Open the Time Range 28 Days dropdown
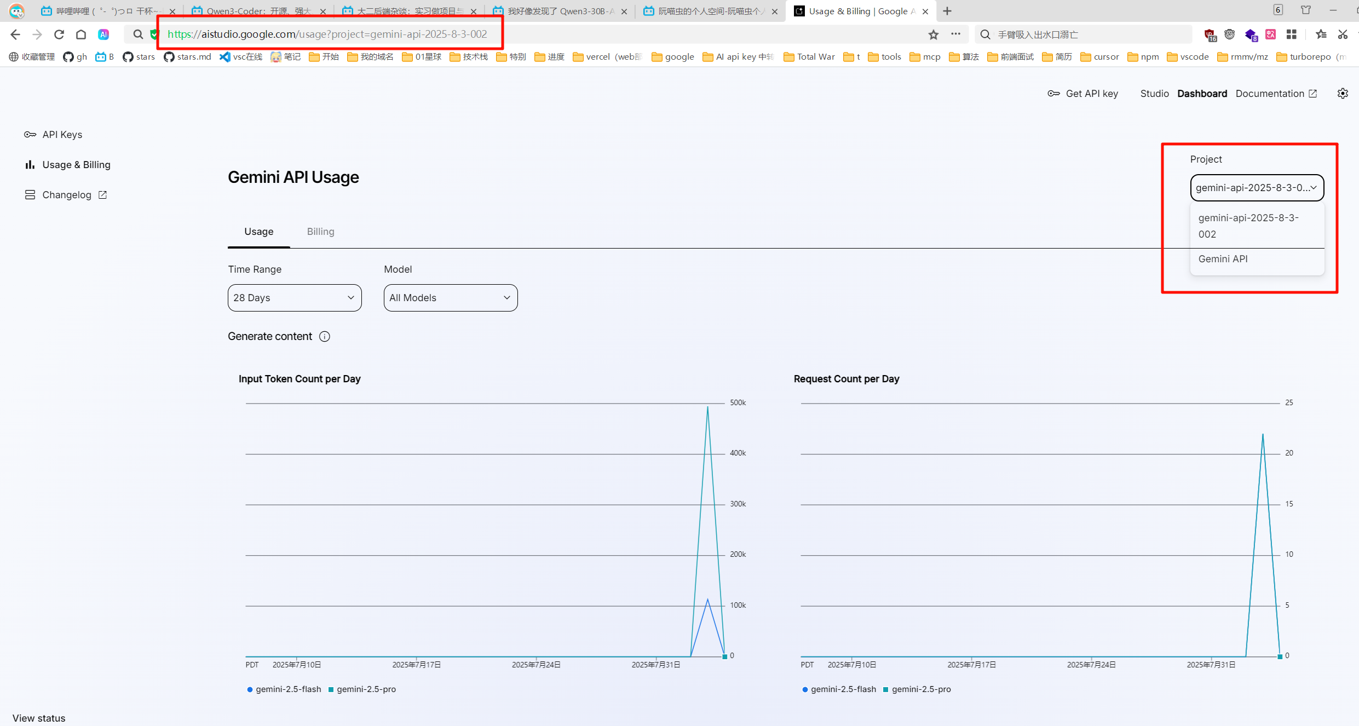The width and height of the screenshot is (1359, 726). click(295, 298)
